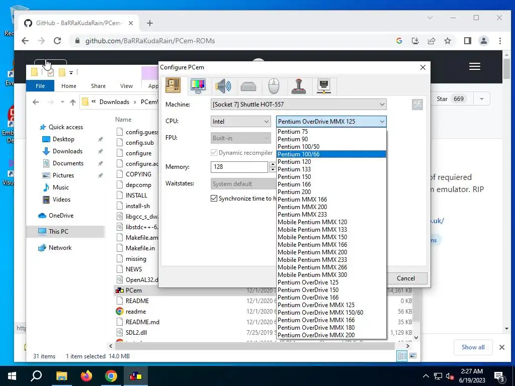Click Chrome address bar URL
This screenshot has width=515, height=386.
150,41
